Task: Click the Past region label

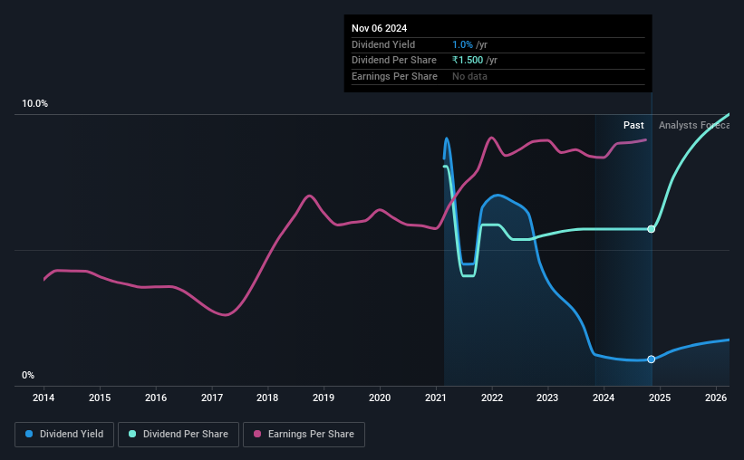Action: point(633,125)
